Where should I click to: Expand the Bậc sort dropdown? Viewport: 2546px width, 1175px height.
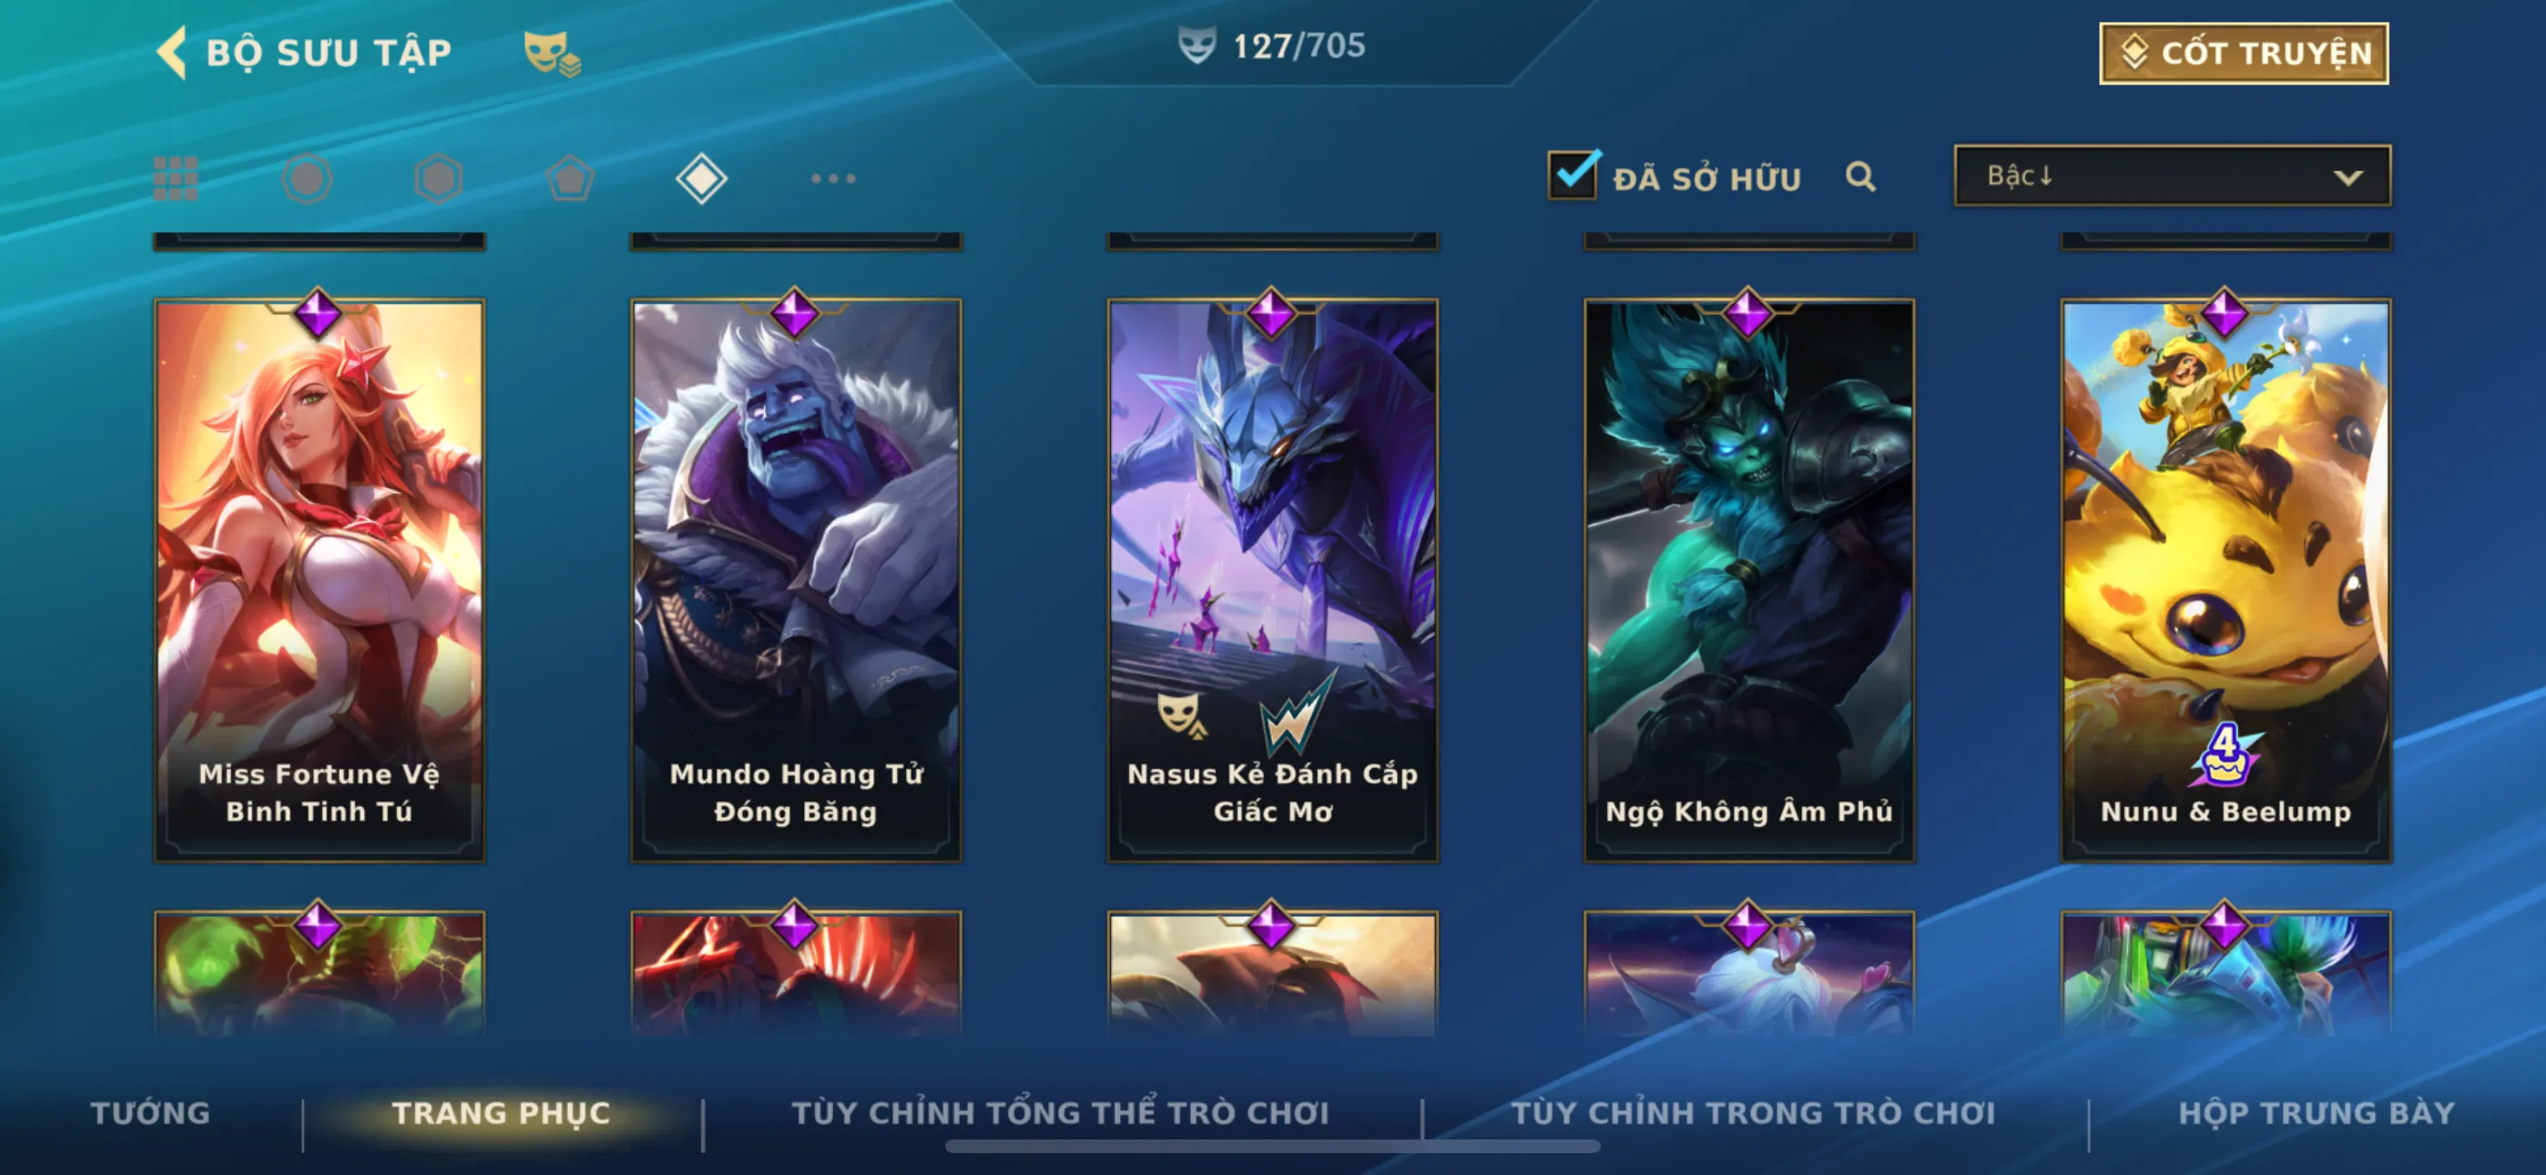point(2173,176)
